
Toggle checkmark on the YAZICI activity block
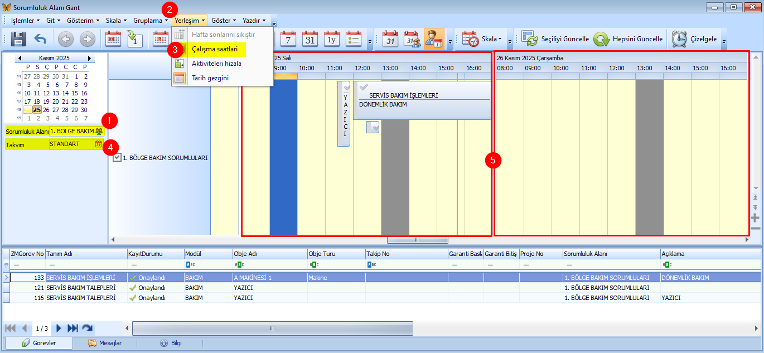coord(346,88)
